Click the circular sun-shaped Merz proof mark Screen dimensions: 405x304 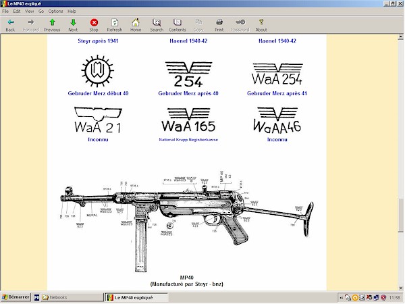point(98,70)
